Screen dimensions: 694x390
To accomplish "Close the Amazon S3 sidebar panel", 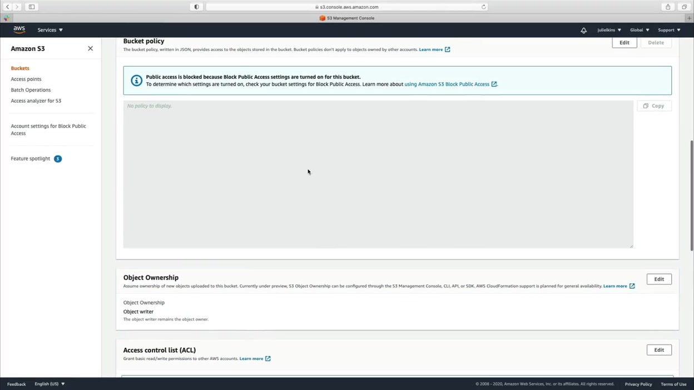I will point(90,48).
